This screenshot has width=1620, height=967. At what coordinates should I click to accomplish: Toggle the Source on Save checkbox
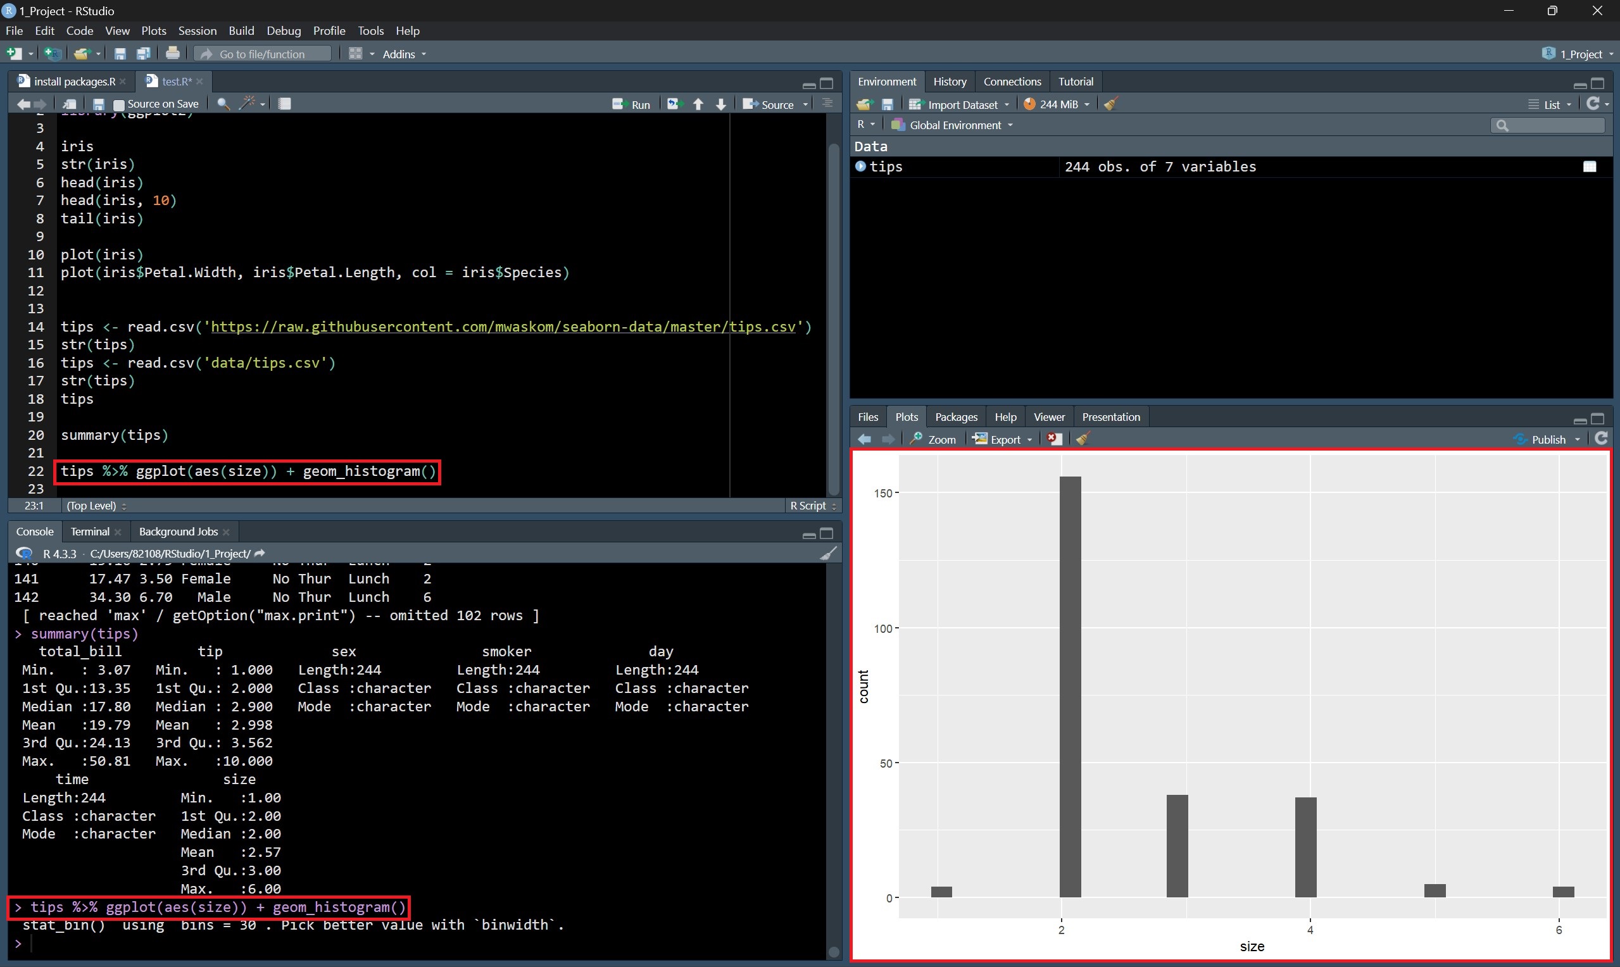click(x=118, y=105)
